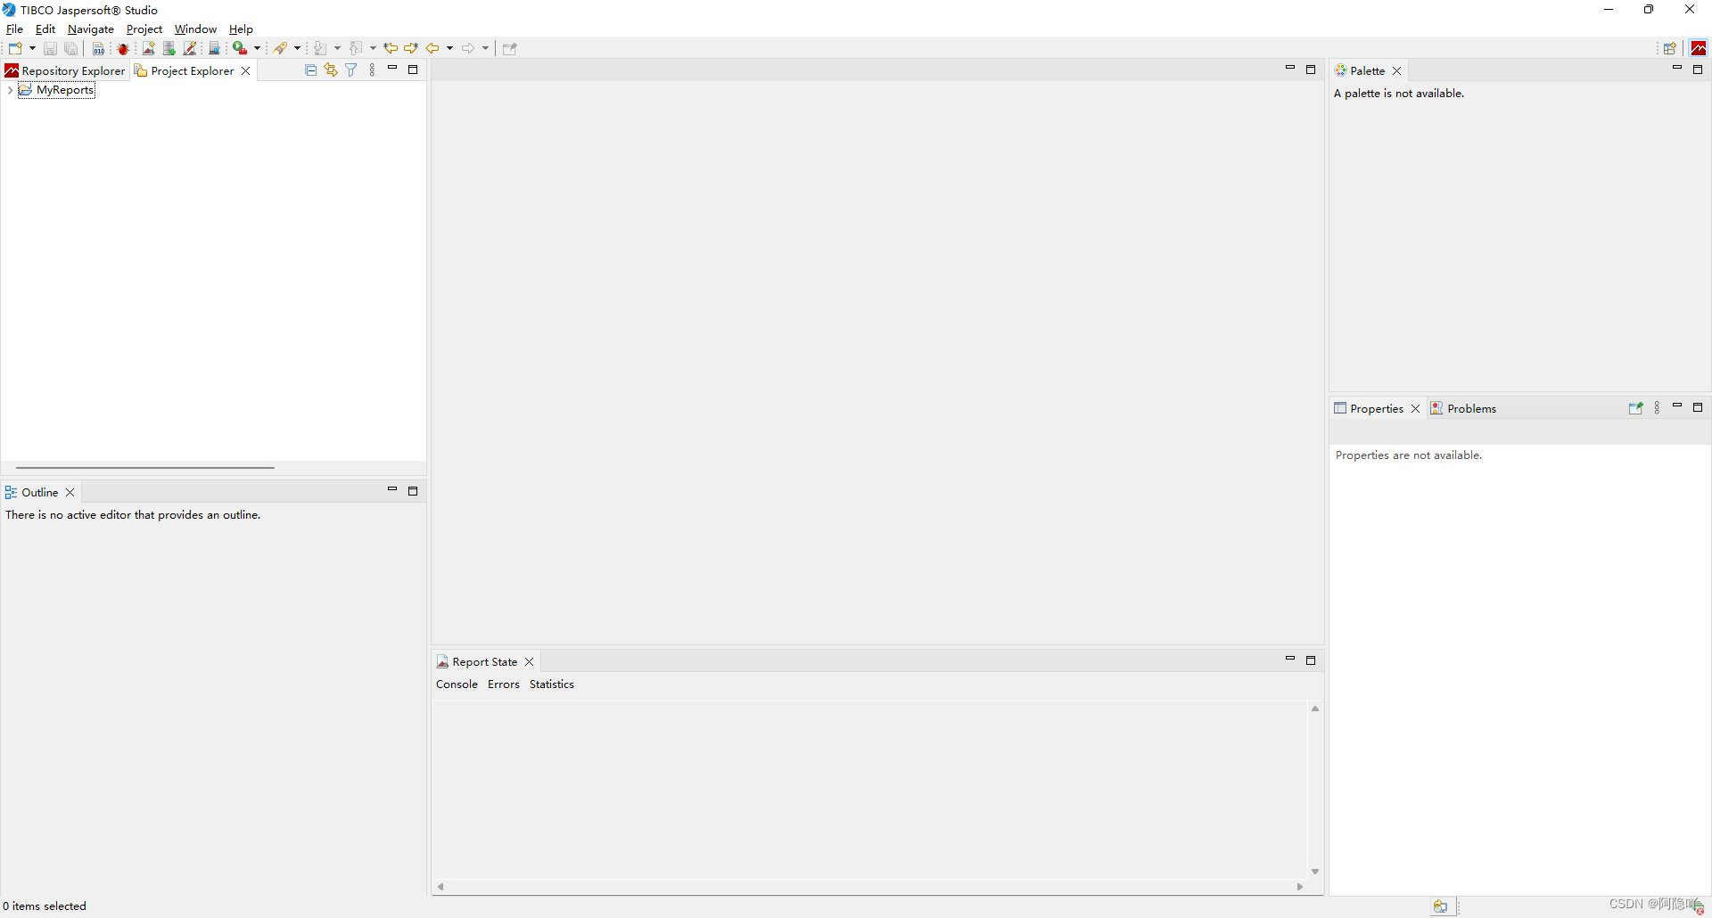Screen dimensions: 1712x918
Task: Click the Save All toolbar icon
Action: tap(70, 48)
